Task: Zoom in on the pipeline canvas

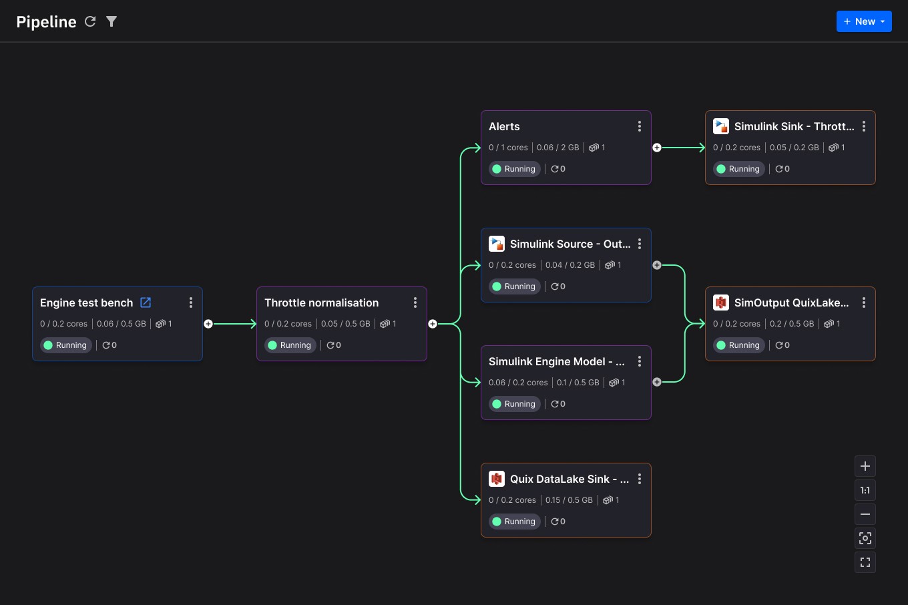Action: (x=865, y=466)
